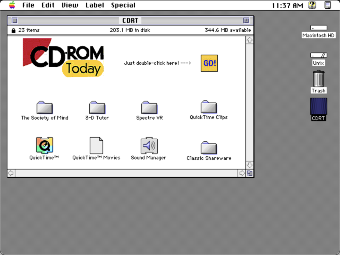Select the Macintosh HD disk icon

(318, 28)
